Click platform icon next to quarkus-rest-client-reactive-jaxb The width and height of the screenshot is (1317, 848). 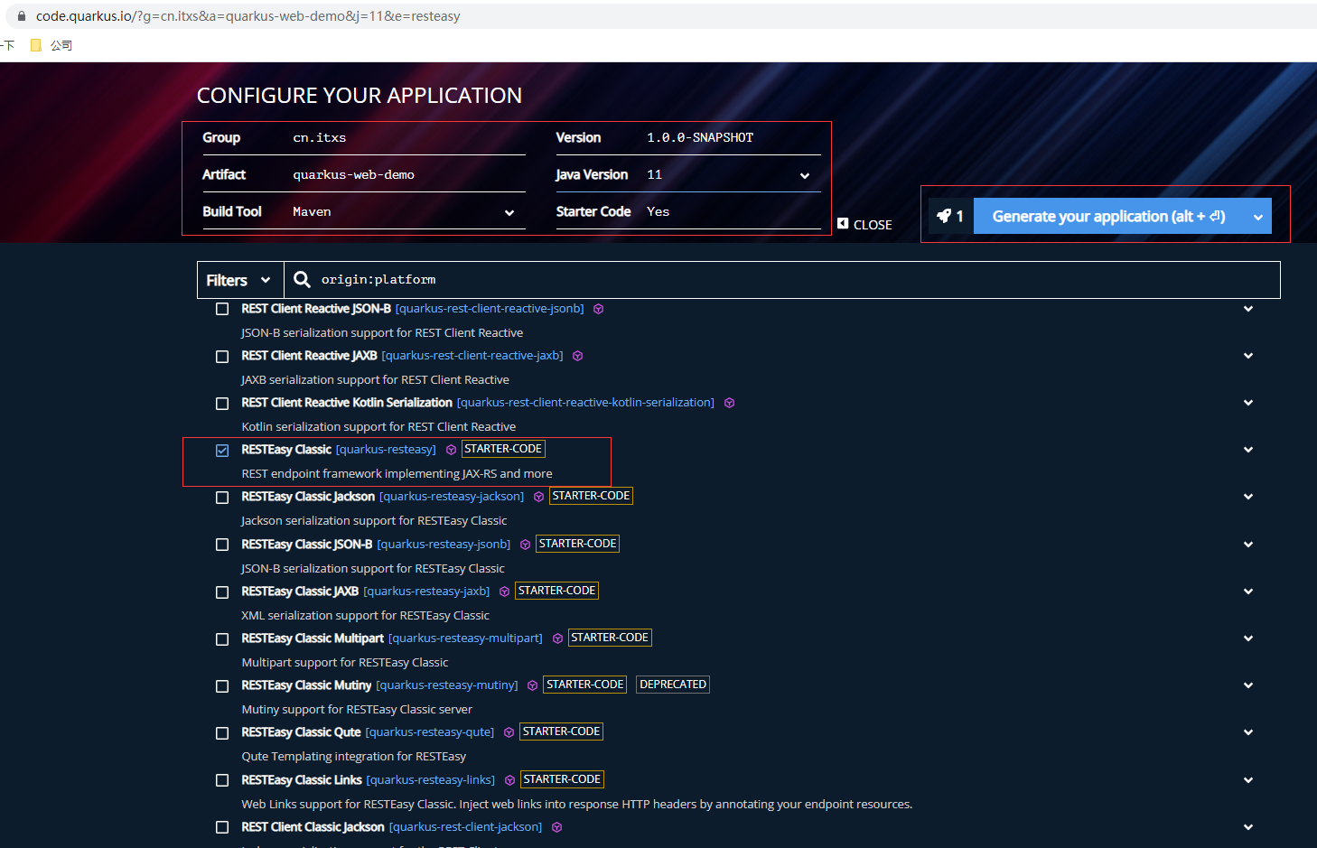(577, 356)
